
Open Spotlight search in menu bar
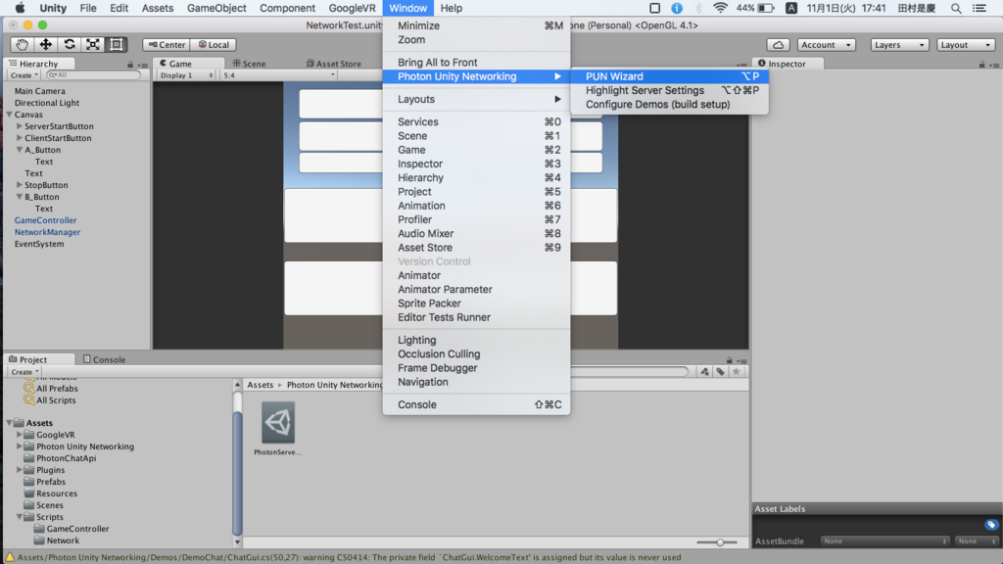click(x=956, y=8)
